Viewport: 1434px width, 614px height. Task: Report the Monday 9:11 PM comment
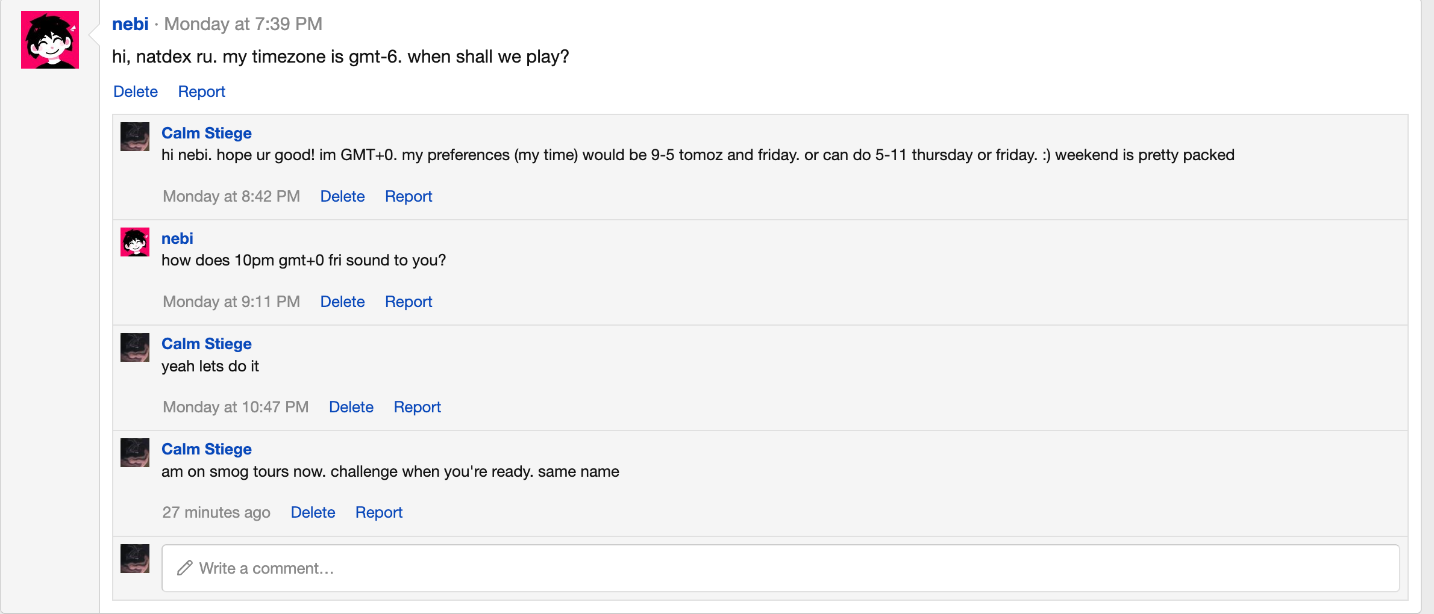tap(409, 302)
